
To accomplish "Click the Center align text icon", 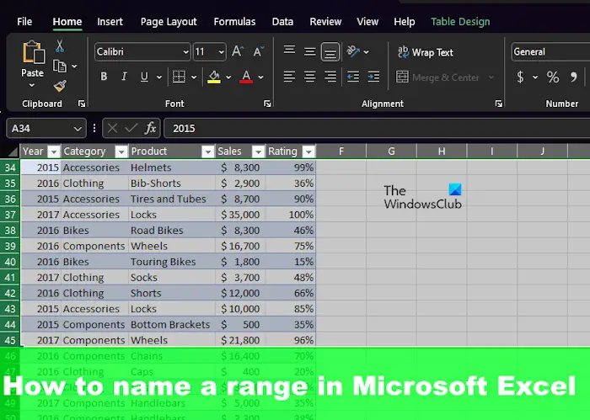I will pyautogui.click(x=309, y=77).
